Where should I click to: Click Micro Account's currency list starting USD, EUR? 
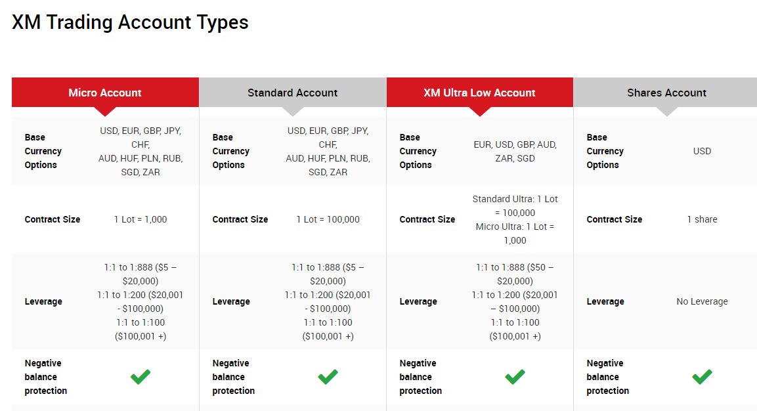coord(141,151)
